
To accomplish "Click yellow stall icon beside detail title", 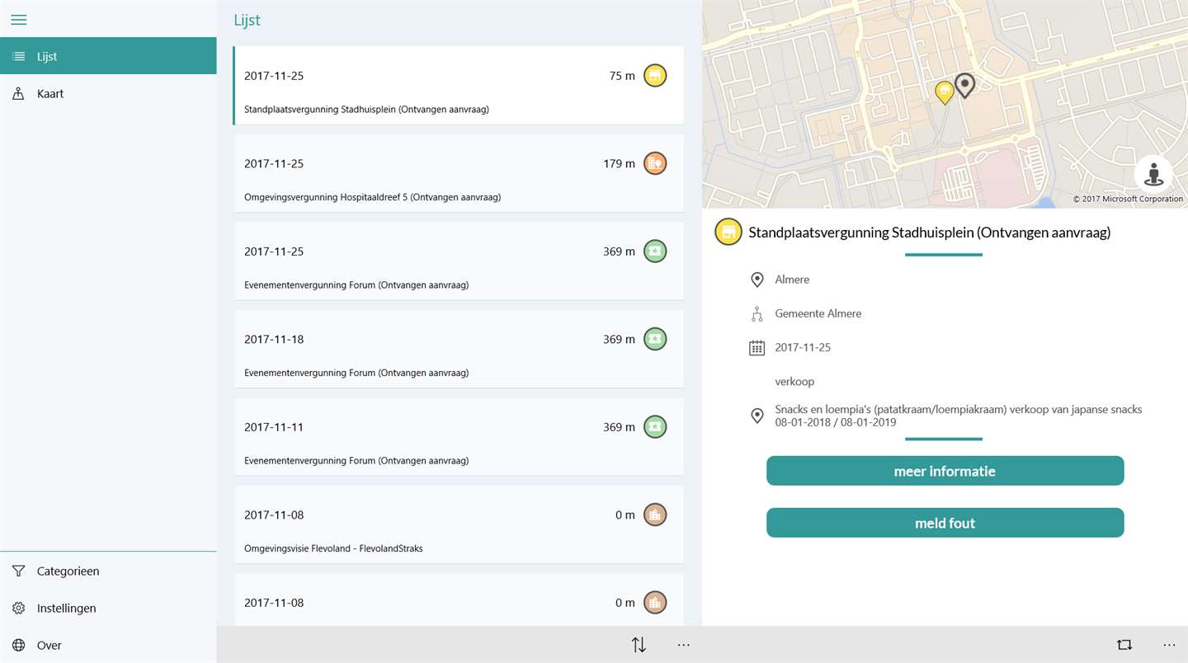I will [x=728, y=233].
